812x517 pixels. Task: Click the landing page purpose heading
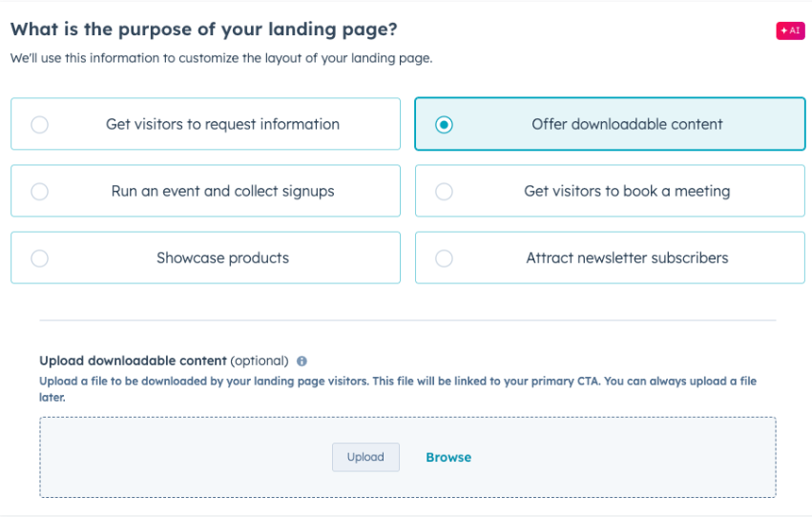click(x=203, y=30)
